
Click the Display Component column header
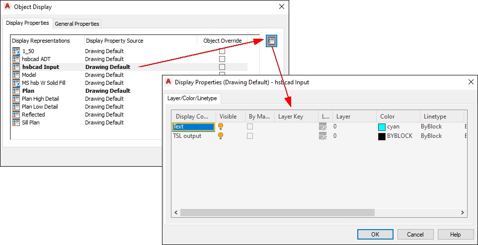(194, 117)
